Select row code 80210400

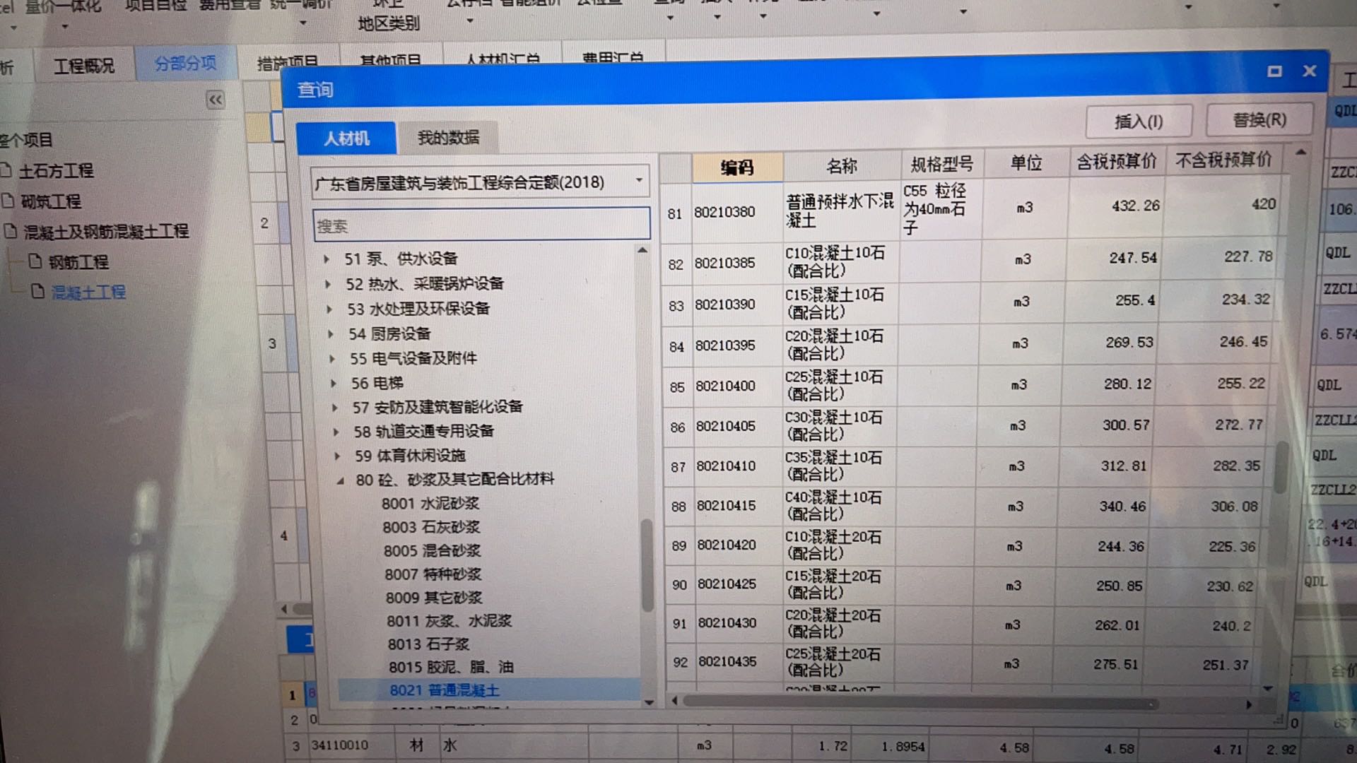[x=726, y=386]
